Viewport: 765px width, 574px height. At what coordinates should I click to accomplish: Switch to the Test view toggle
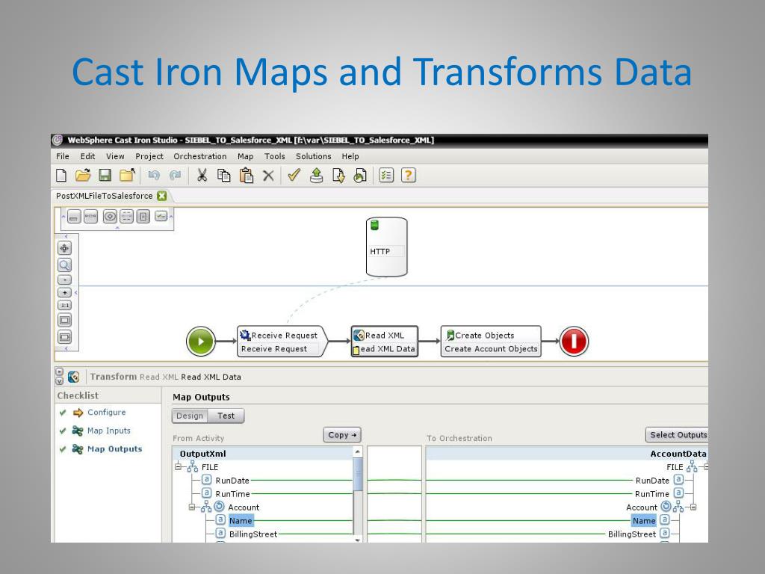[x=226, y=416]
